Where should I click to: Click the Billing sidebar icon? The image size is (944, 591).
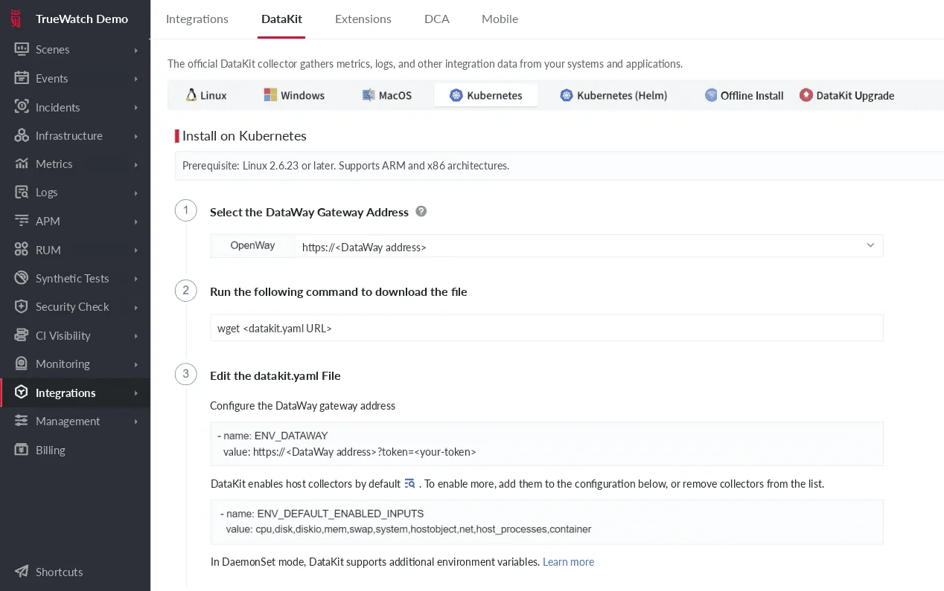point(22,450)
